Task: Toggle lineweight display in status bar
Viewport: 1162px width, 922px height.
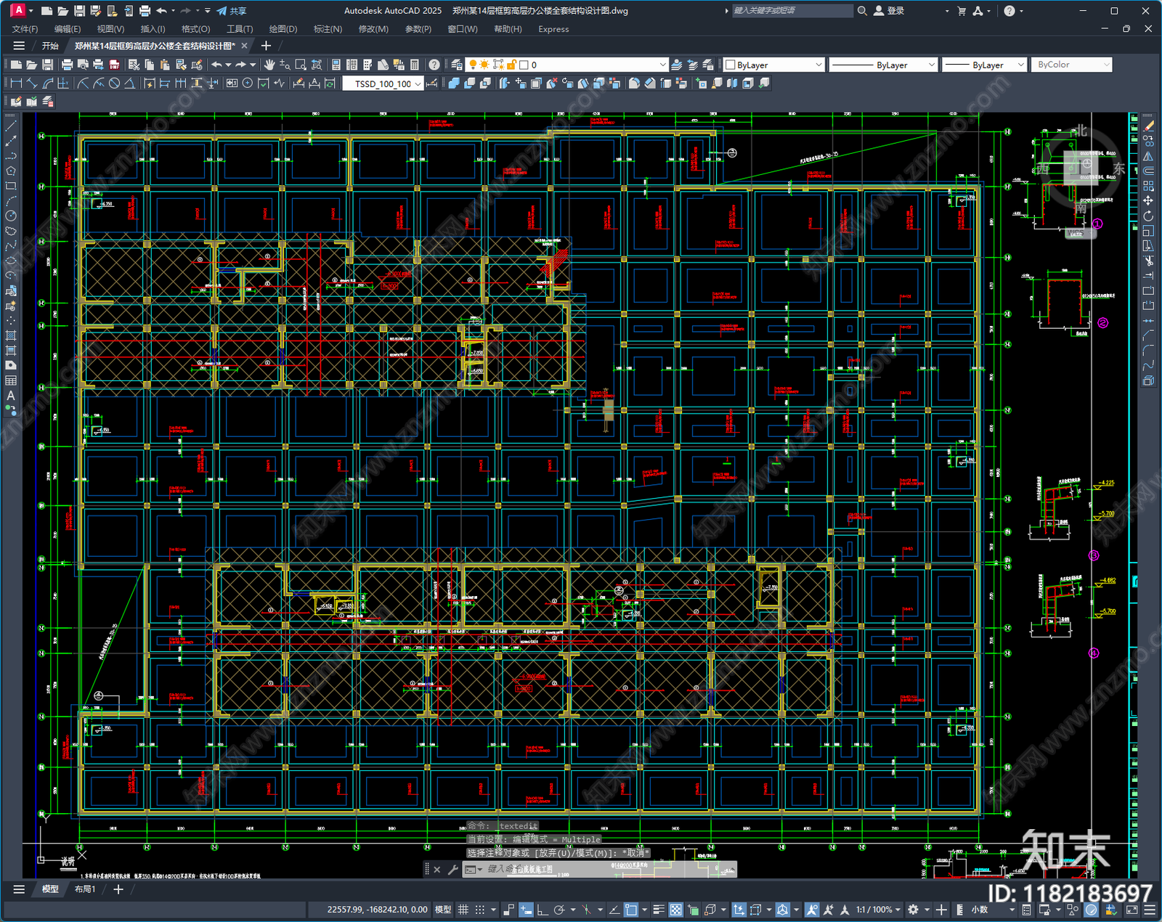Action: tap(659, 910)
